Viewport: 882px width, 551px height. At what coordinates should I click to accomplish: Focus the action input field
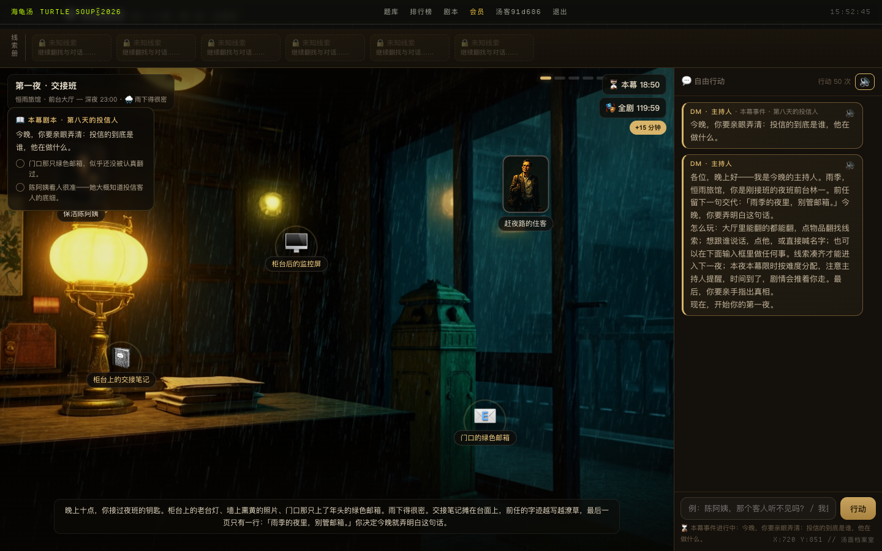(x=758, y=509)
